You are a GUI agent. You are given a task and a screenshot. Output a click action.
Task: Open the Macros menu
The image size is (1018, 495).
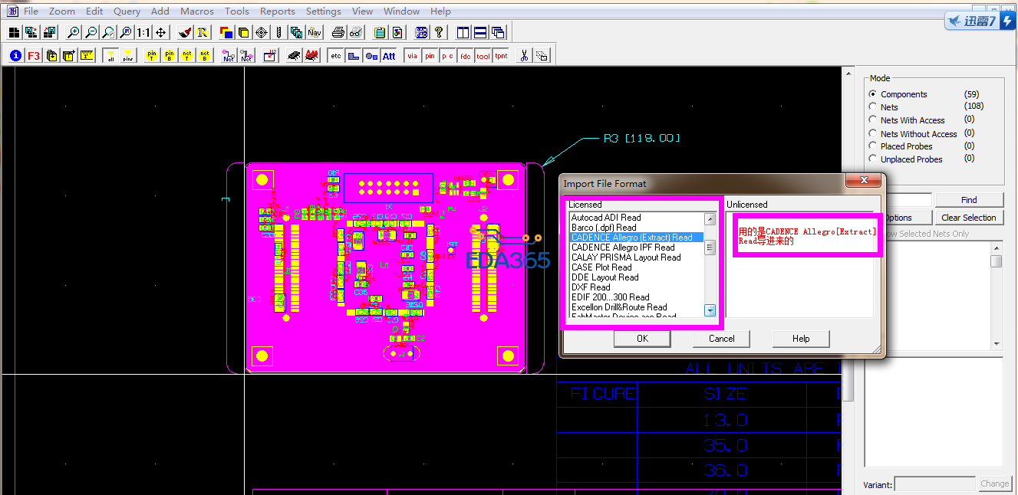197,11
